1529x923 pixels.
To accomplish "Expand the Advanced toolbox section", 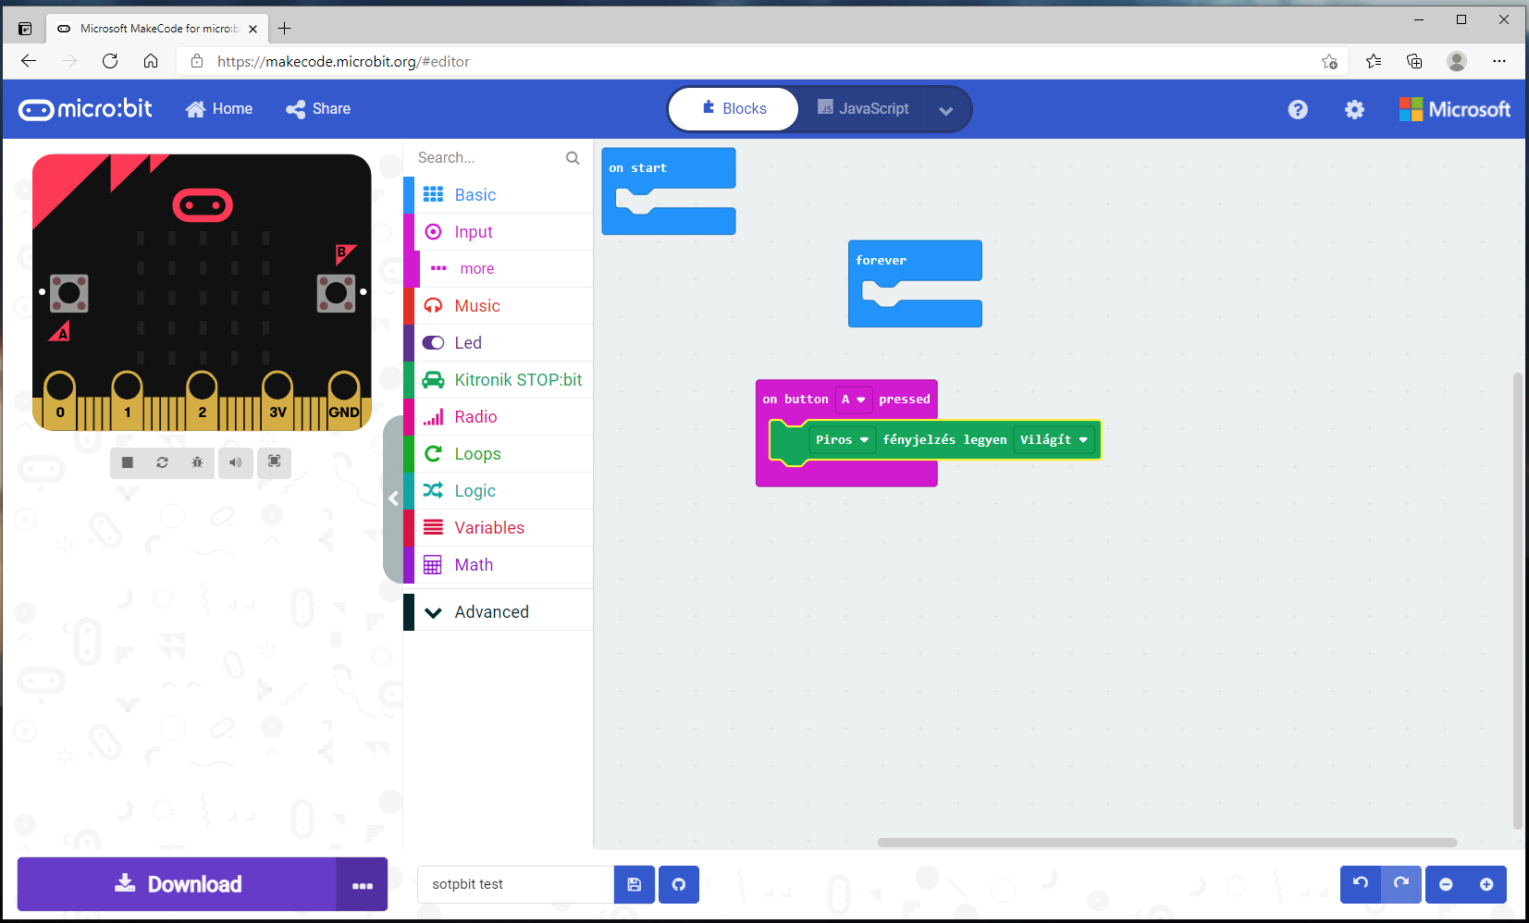I will pos(490,611).
